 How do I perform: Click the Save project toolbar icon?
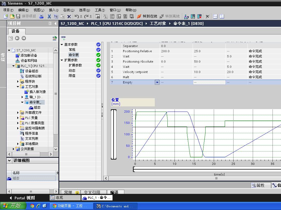point(18,16)
